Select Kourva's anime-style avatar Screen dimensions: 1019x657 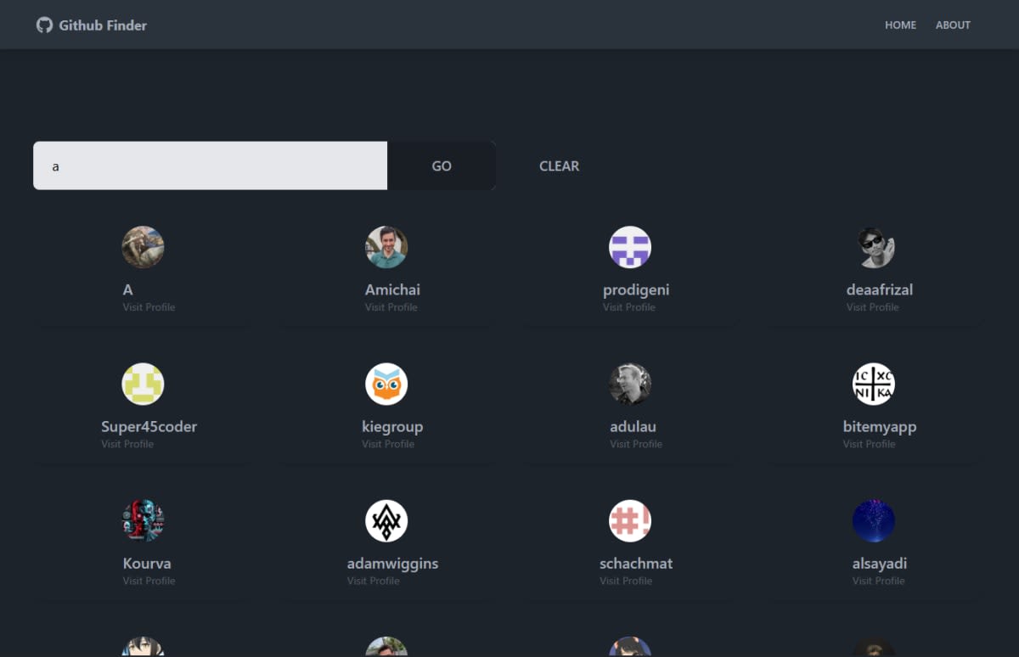pyautogui.click(x=143, y=520)
